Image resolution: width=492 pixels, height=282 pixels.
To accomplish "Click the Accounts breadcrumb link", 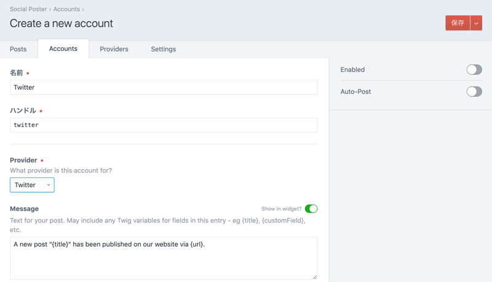I will (x=66, y=9).
